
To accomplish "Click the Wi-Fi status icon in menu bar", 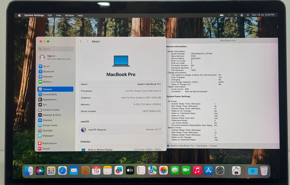I will [x=229, y=15].
